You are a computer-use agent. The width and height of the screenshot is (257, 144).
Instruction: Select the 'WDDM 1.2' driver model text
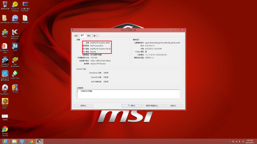pos(149,58)
